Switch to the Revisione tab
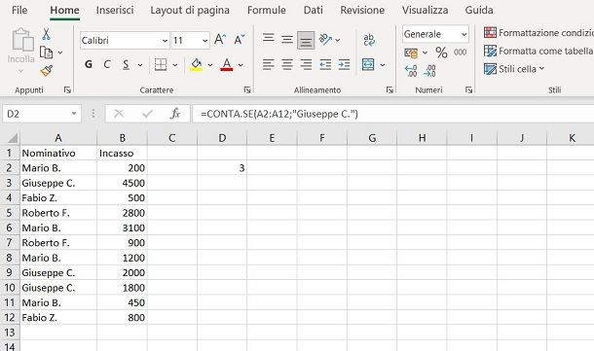This screenshot has height=351, width=594. pyautogui.click(x=362, y=10)
